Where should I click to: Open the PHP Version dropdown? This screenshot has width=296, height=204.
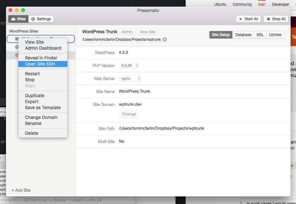pyautogui.click(x=129, y=65)
